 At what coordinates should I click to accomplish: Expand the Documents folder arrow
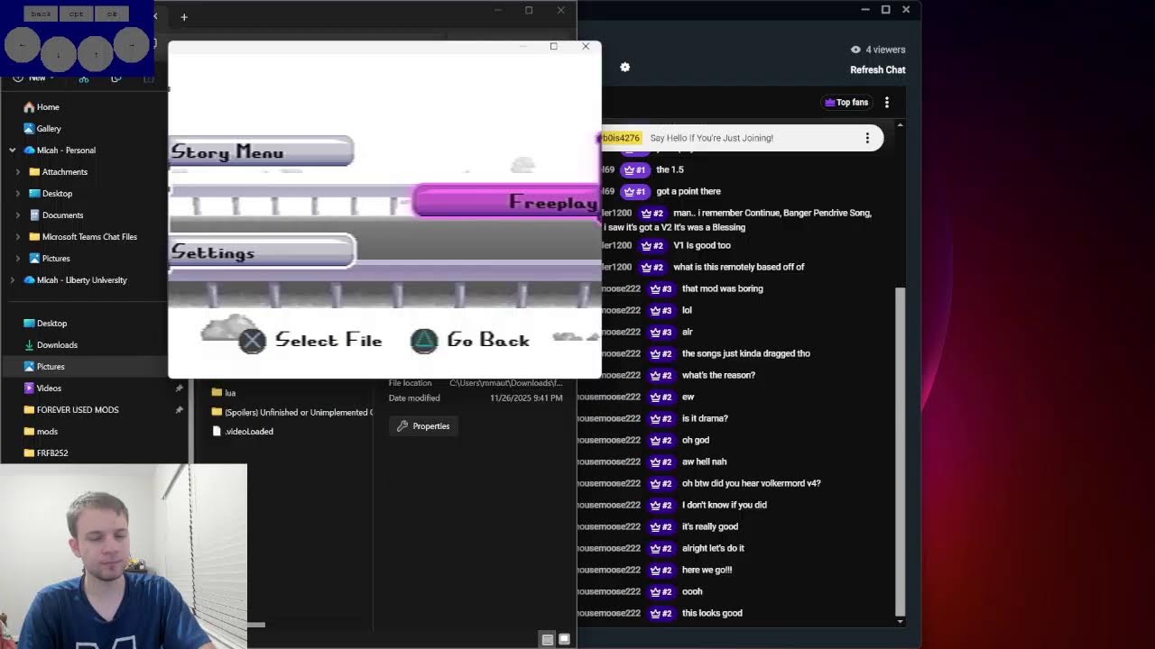coord(18,215)
